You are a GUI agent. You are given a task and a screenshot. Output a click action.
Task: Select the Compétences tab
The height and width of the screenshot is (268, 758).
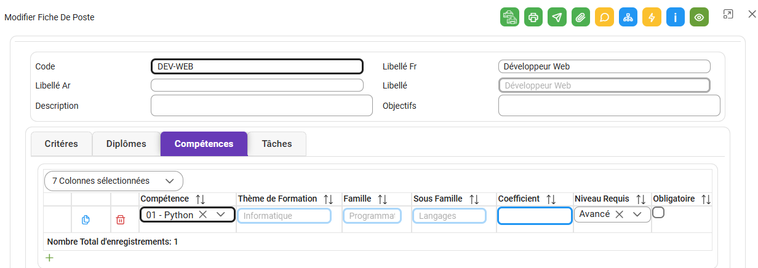[x=204, y=144]
